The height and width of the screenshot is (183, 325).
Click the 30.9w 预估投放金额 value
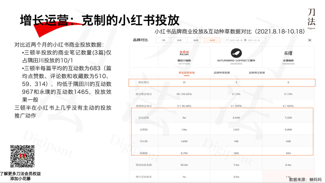184,165
